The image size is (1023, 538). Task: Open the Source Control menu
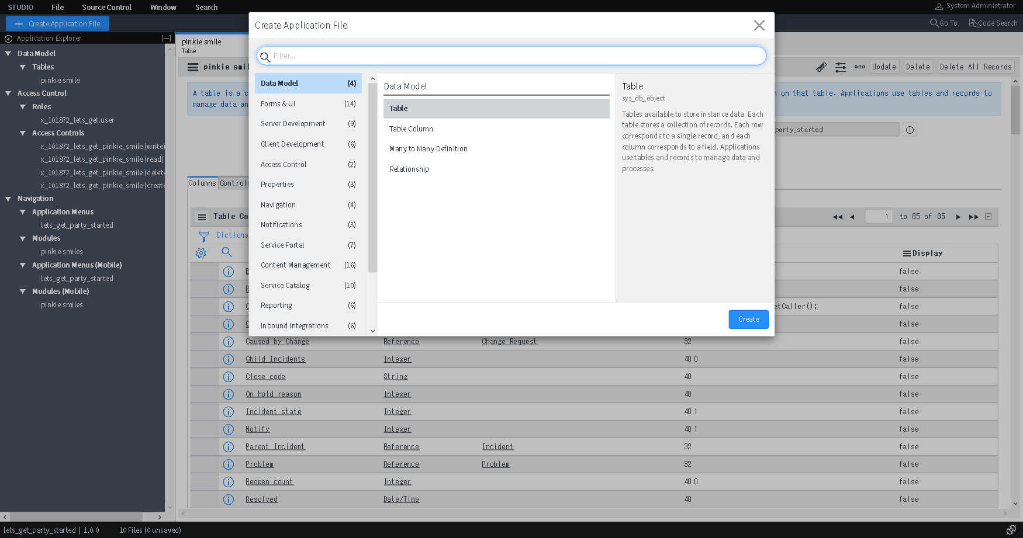click(x=106, y=7)
